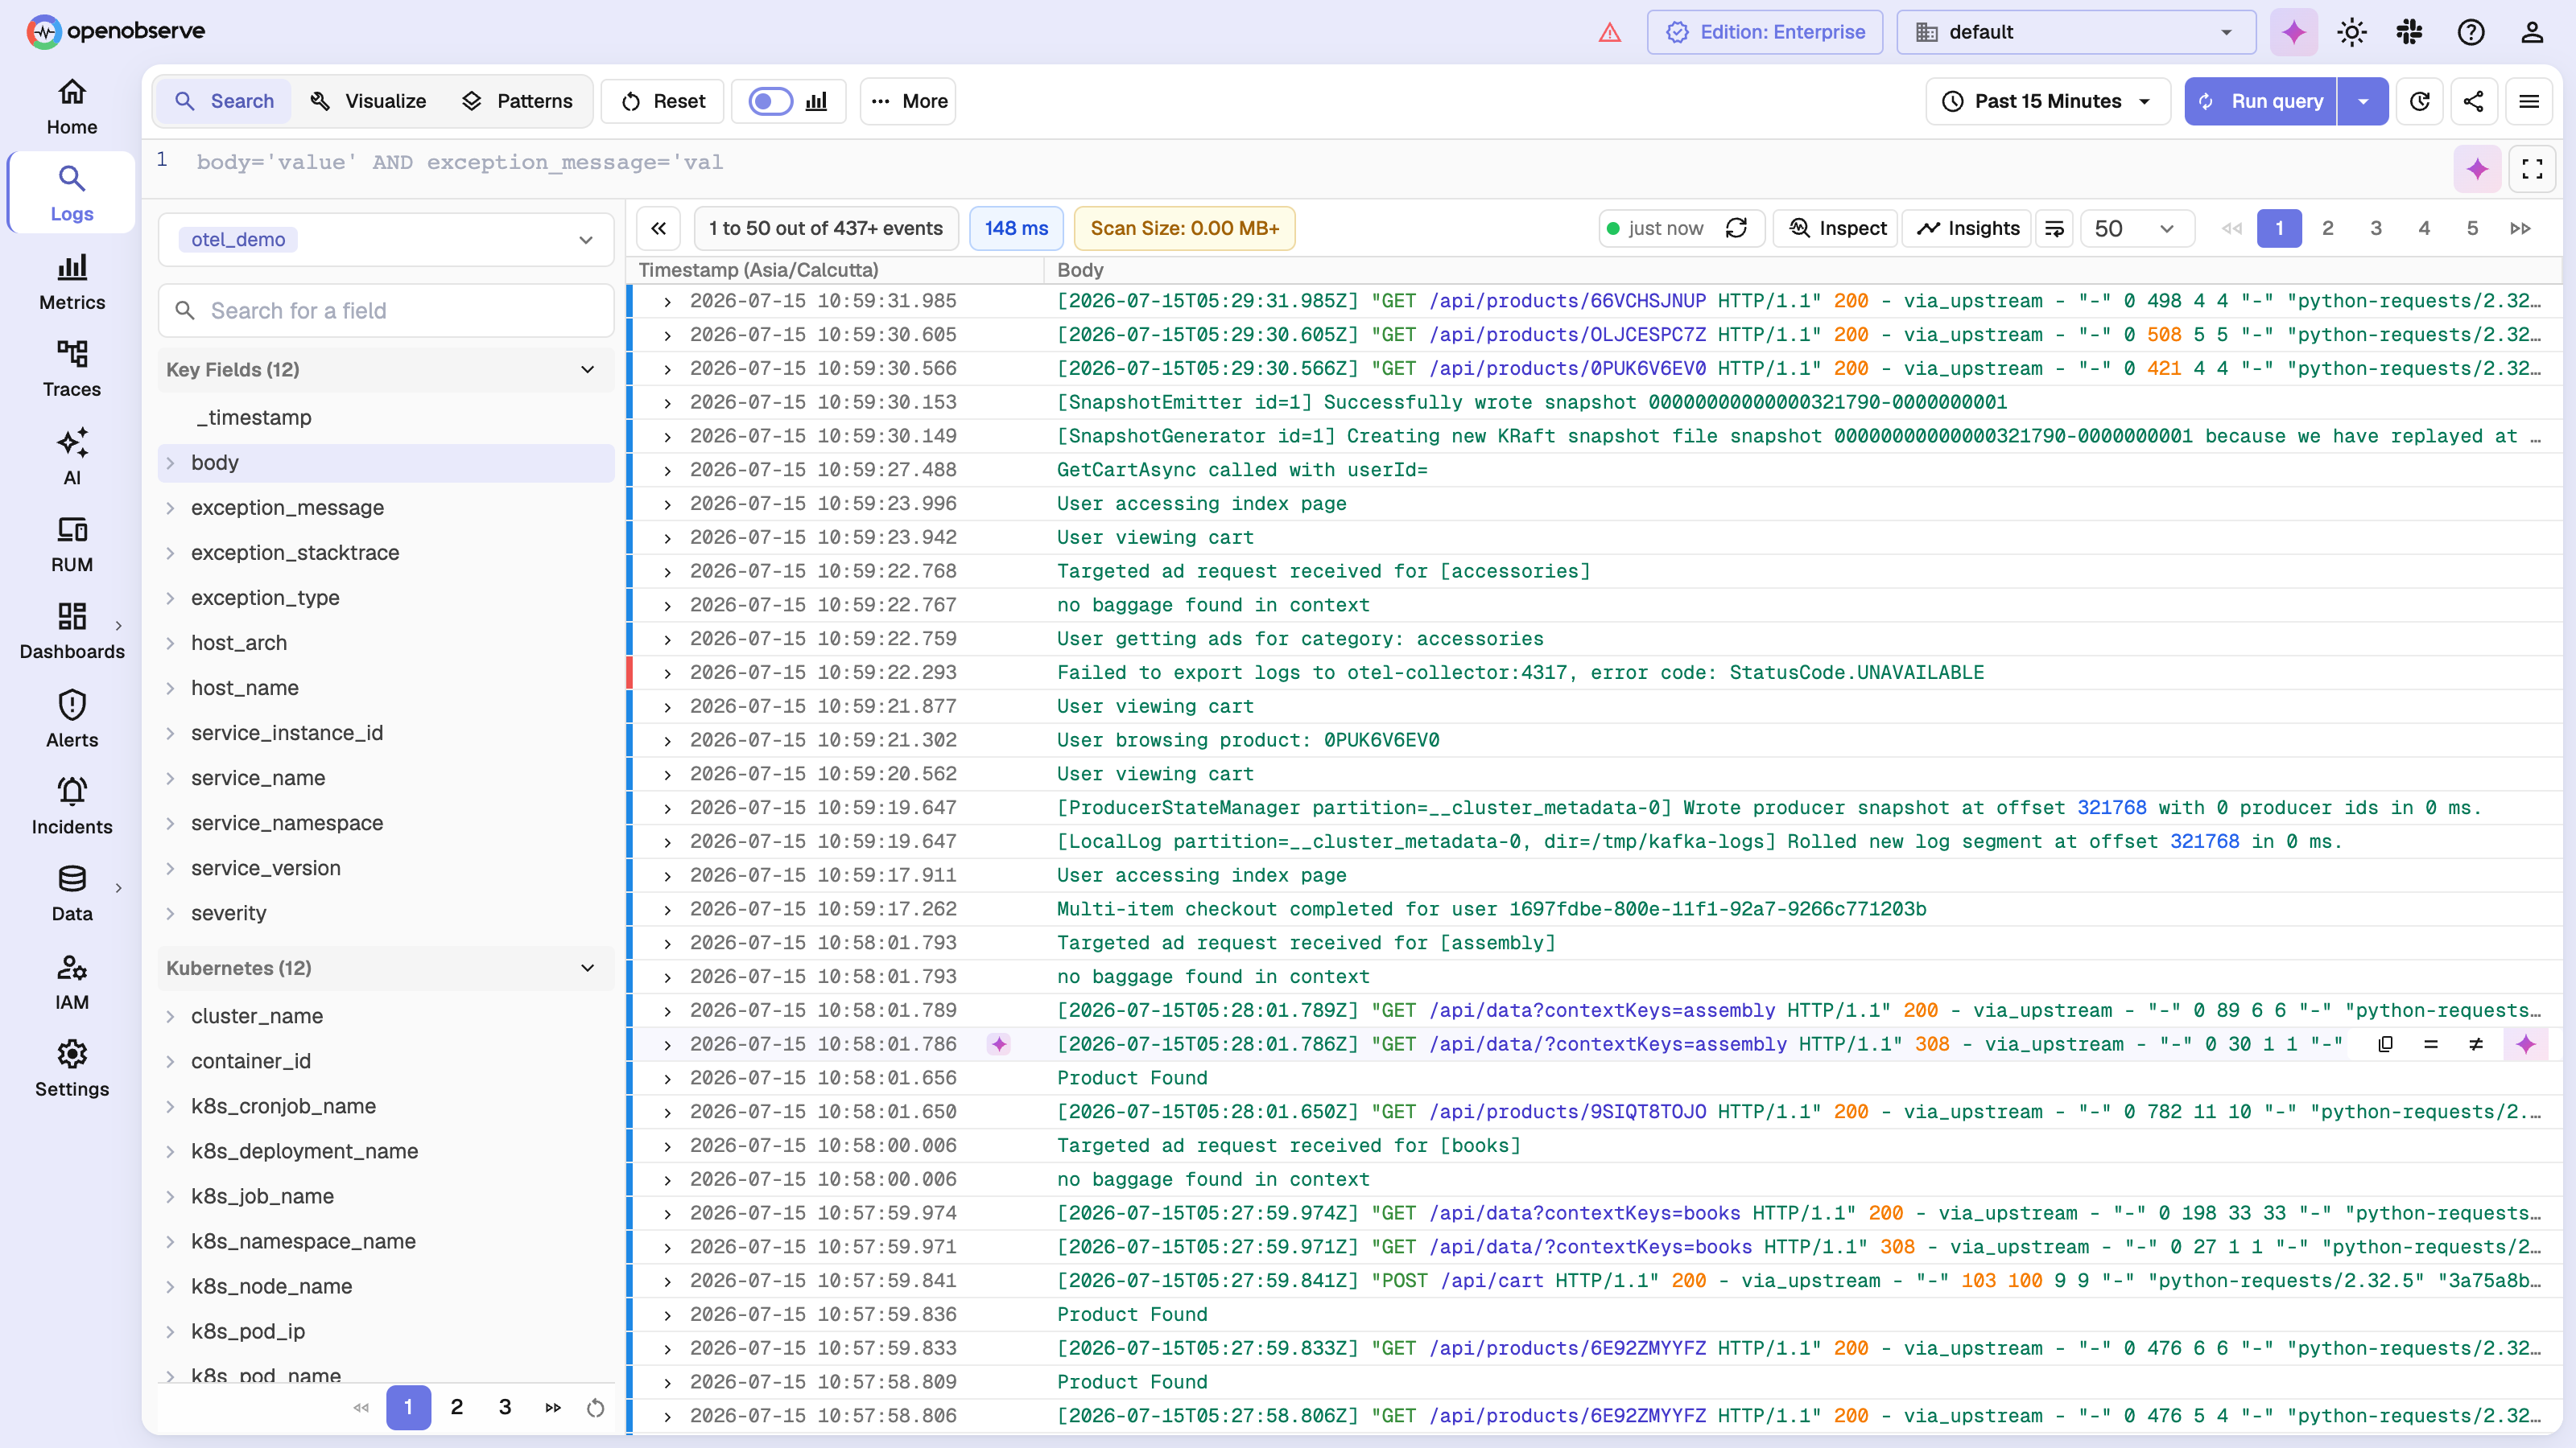This screenshot has height=1448, width=2576.
Task: Expand the 10:59:22.293 failed export log row
Action: (667, 673)
